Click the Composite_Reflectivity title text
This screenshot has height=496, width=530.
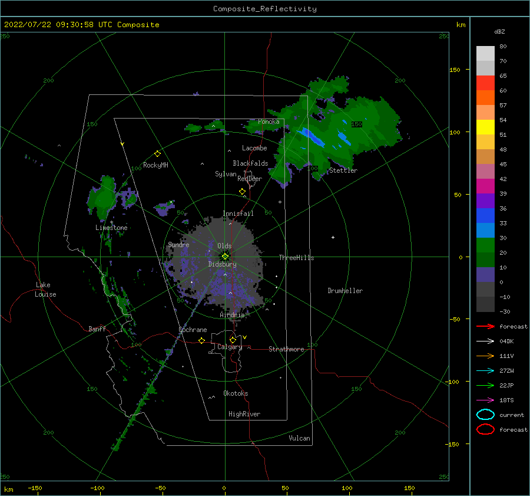265,9
